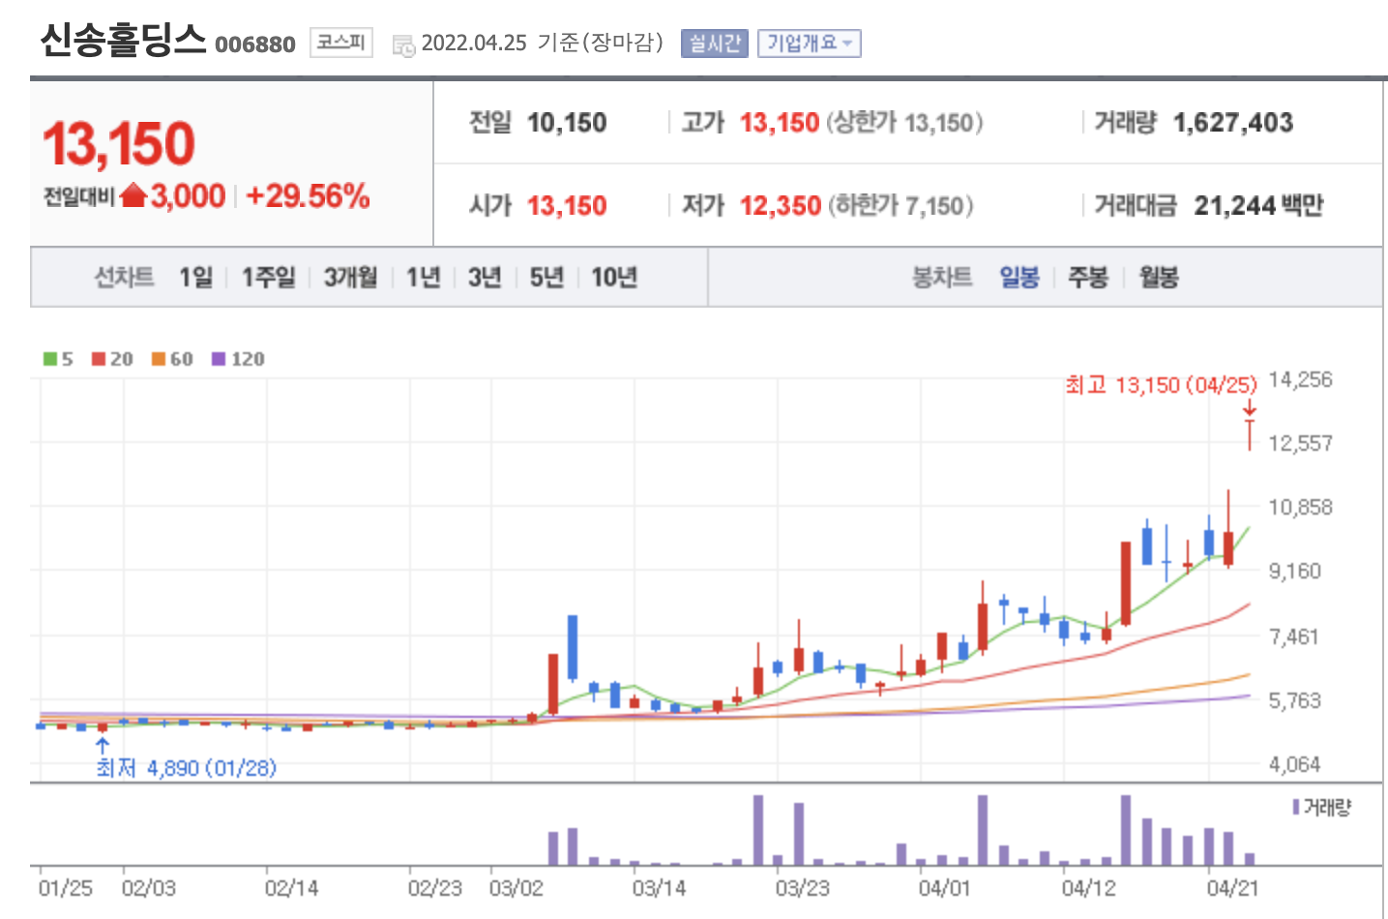Select the 1일 line chart period
The image size is (1388, 919).
(195, 278)
